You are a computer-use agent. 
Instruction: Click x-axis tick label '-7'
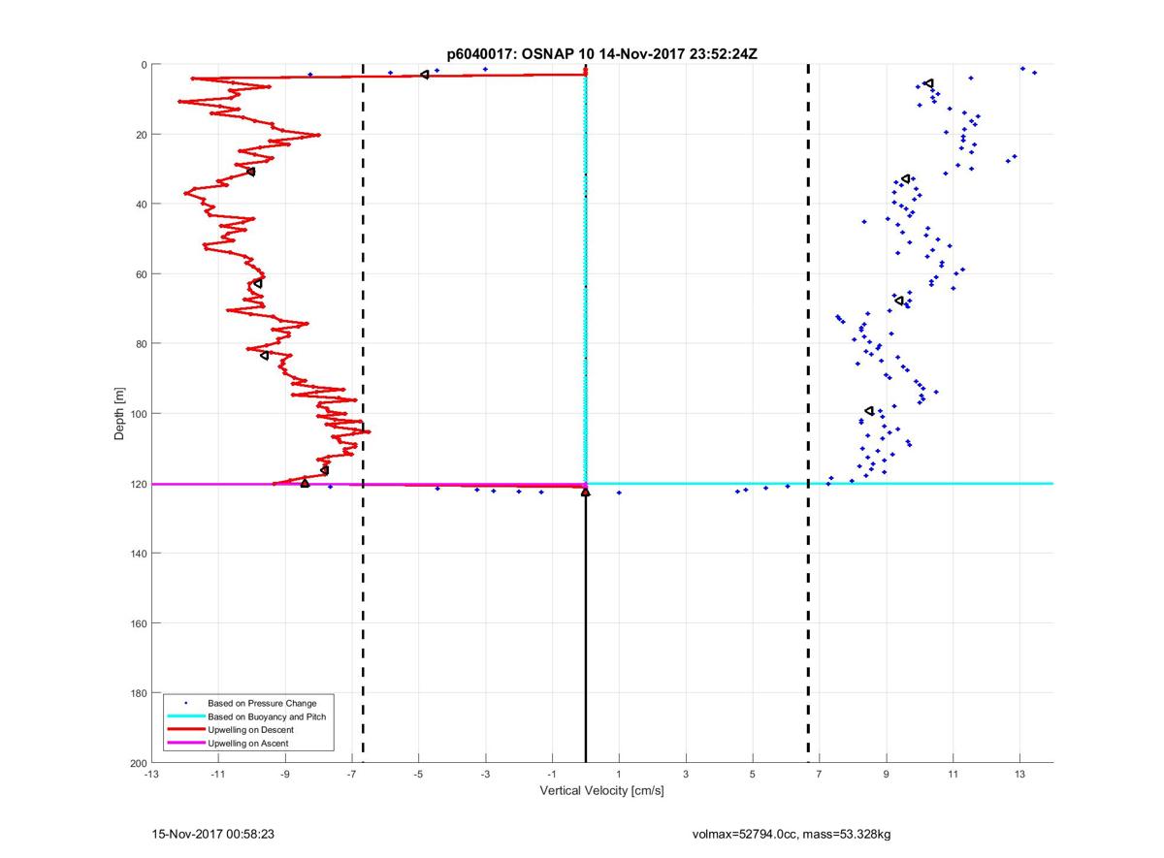(351, 775)
